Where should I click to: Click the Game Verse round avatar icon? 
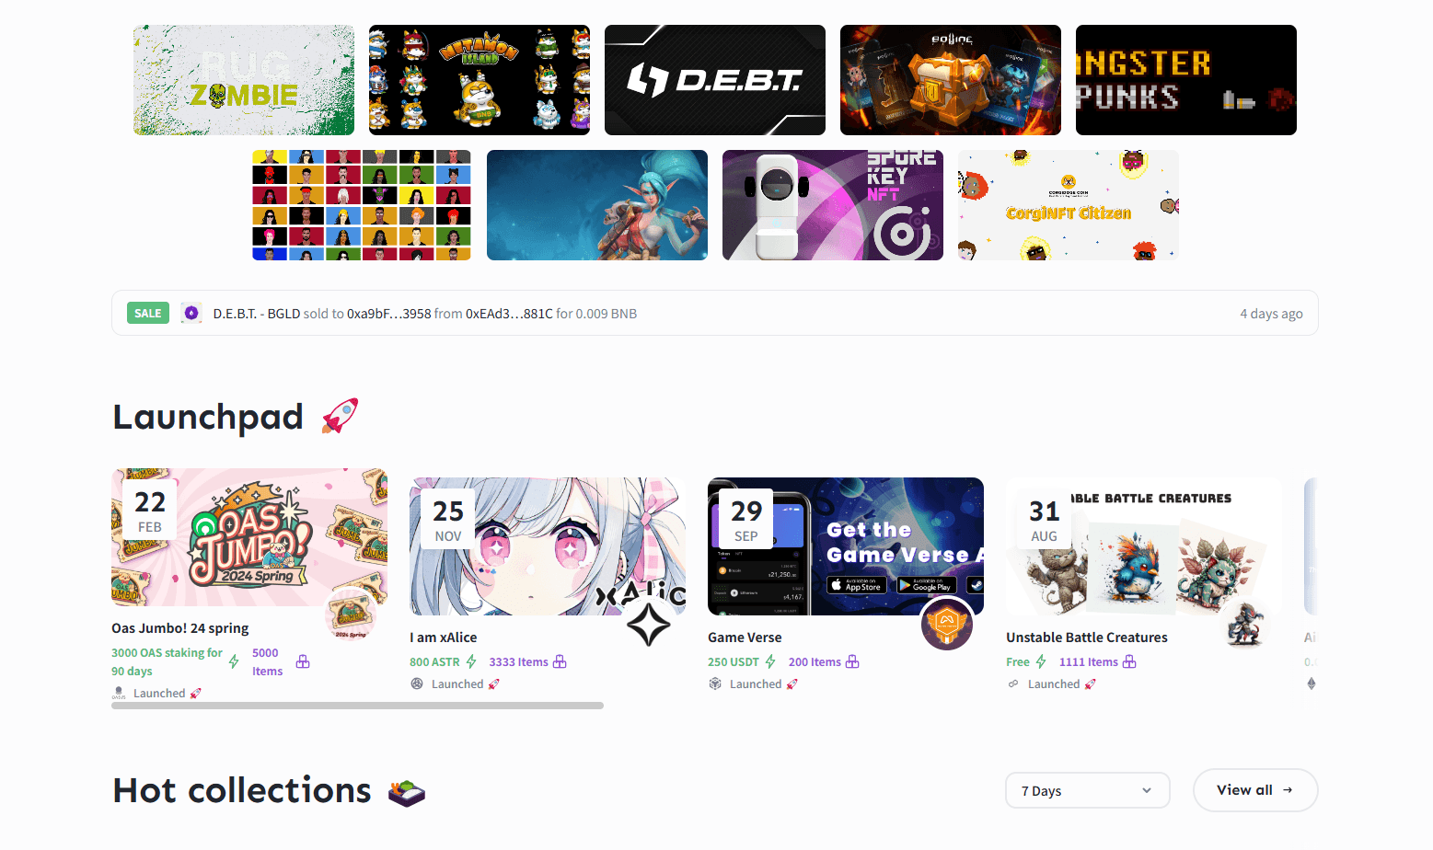tap(947, 624)
